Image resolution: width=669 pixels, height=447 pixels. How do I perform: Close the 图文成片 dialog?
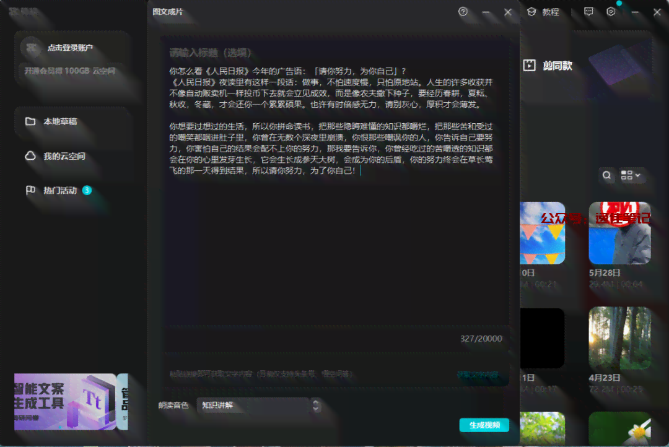[x=508, y=12]
